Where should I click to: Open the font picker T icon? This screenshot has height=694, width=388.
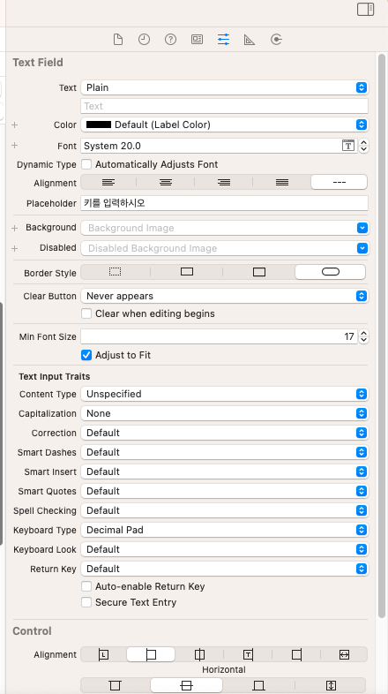tap(348, 145)
